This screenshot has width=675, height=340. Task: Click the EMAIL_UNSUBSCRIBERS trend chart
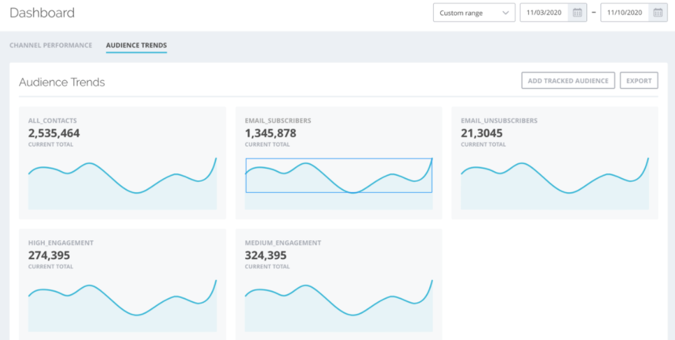555,183
